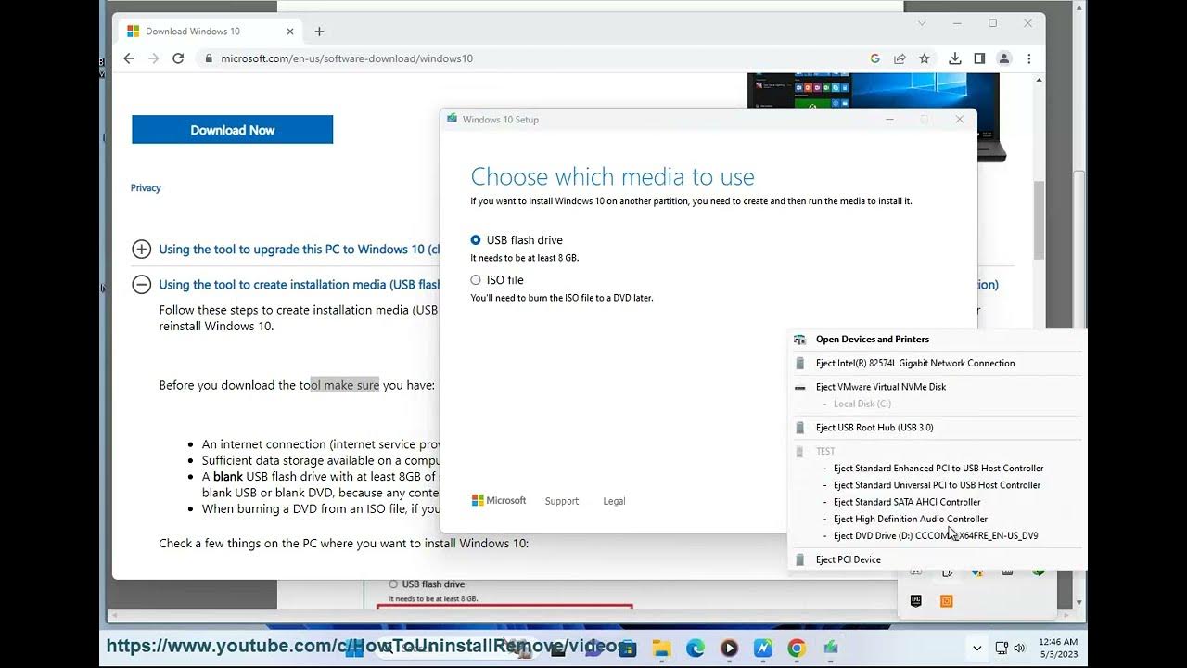Open Chrome profile avatar

1003,58
